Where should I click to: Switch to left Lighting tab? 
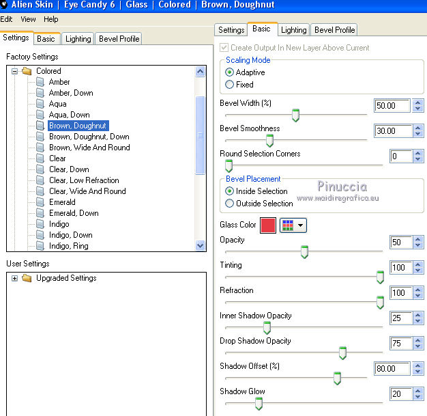click(78, 39)
